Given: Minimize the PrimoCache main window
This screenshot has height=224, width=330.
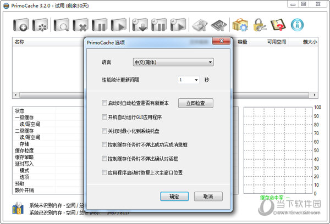Looking at the screenshot, I should tap(293, 4).
